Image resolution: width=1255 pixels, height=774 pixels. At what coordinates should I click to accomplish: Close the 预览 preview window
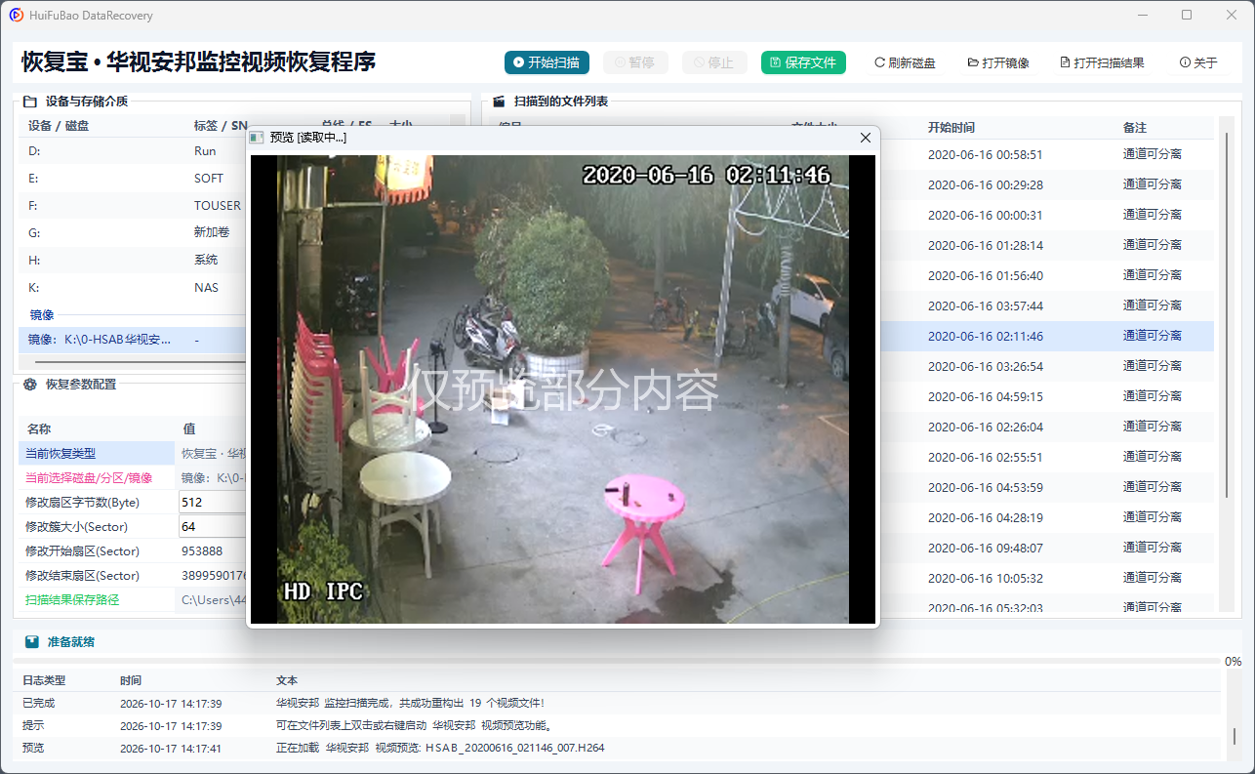click(865, 138)
